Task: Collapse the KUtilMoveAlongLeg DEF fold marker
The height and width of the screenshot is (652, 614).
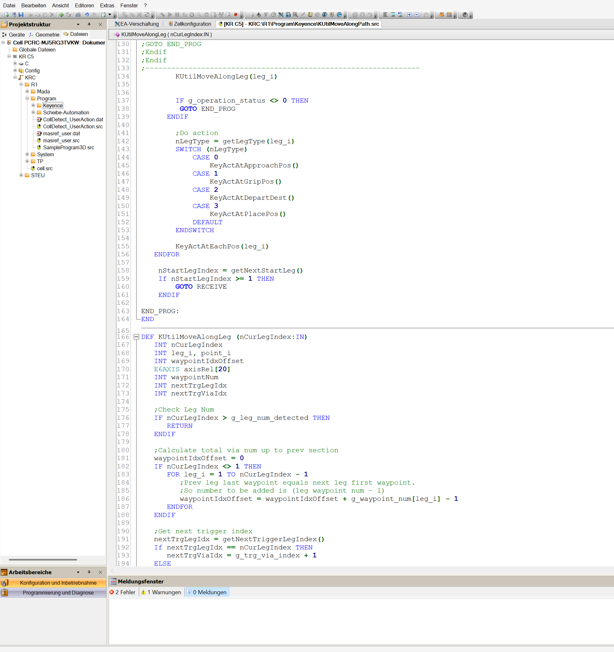Action: pos(137,337)
